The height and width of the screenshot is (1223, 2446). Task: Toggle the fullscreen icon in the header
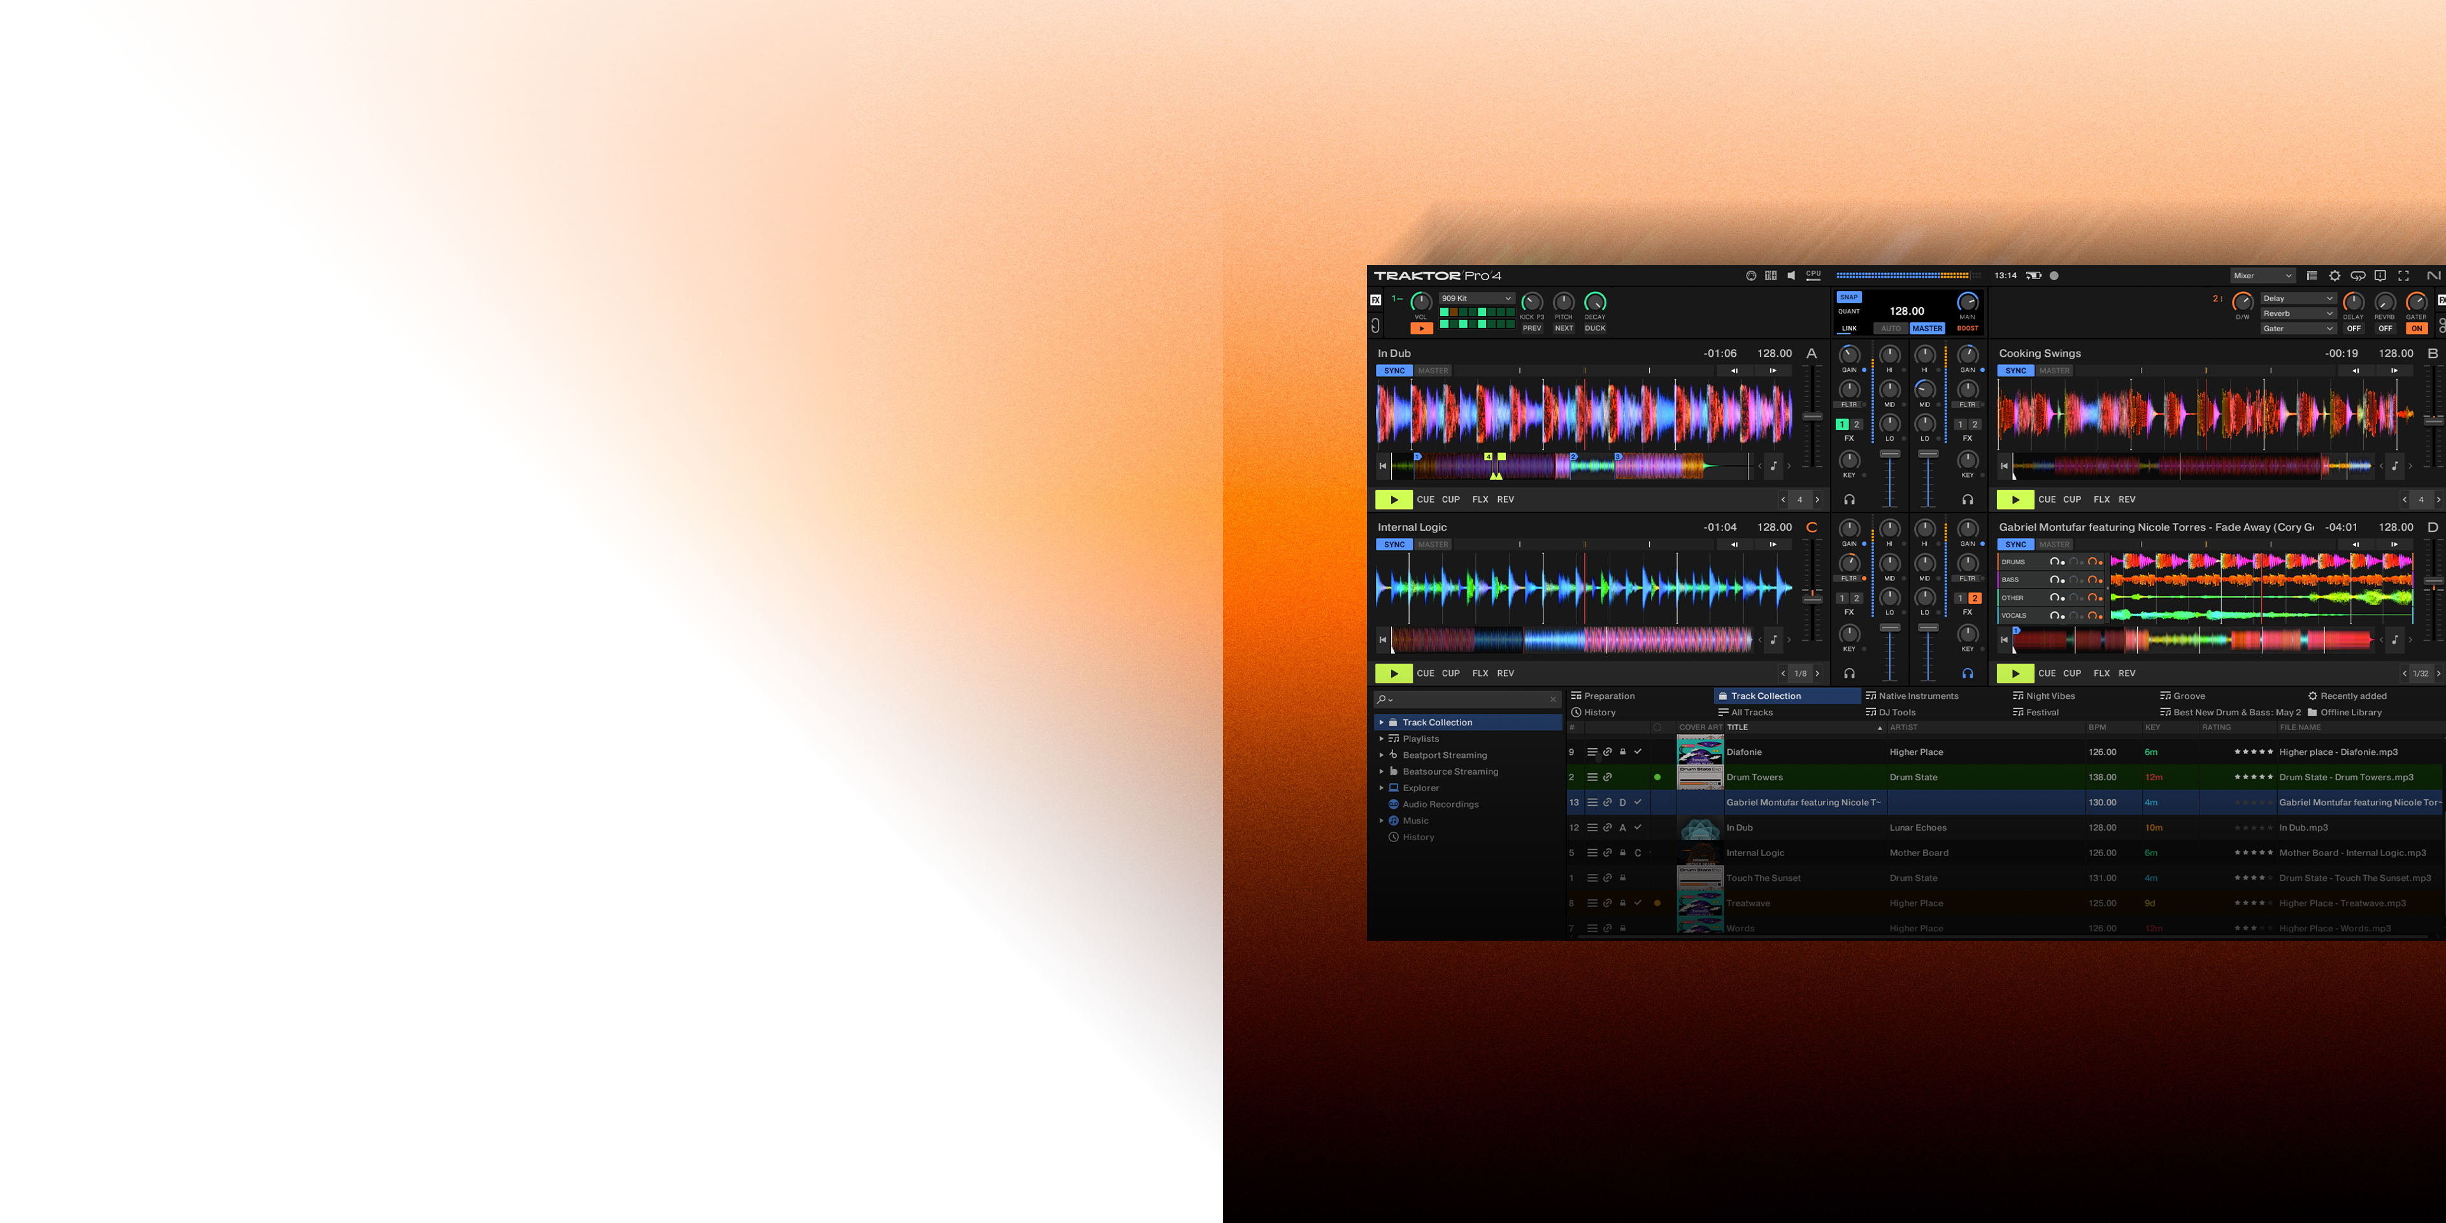[2403, 275]
